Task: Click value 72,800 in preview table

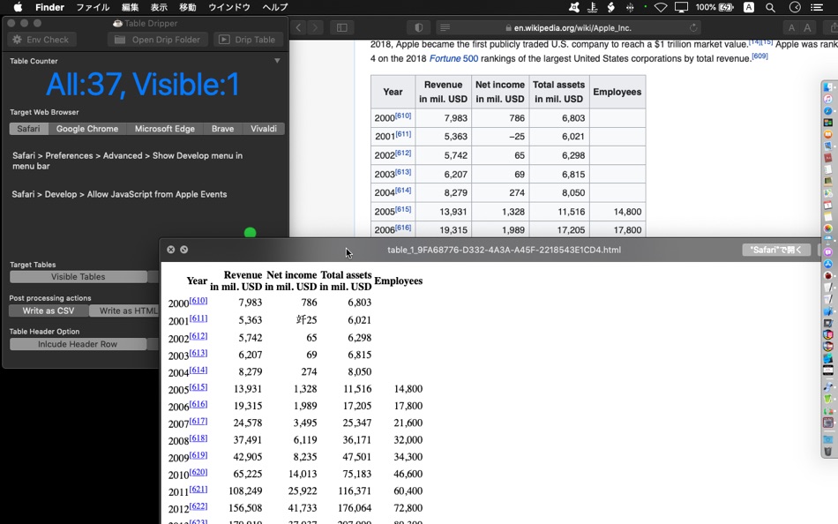Action: (408, 508)
